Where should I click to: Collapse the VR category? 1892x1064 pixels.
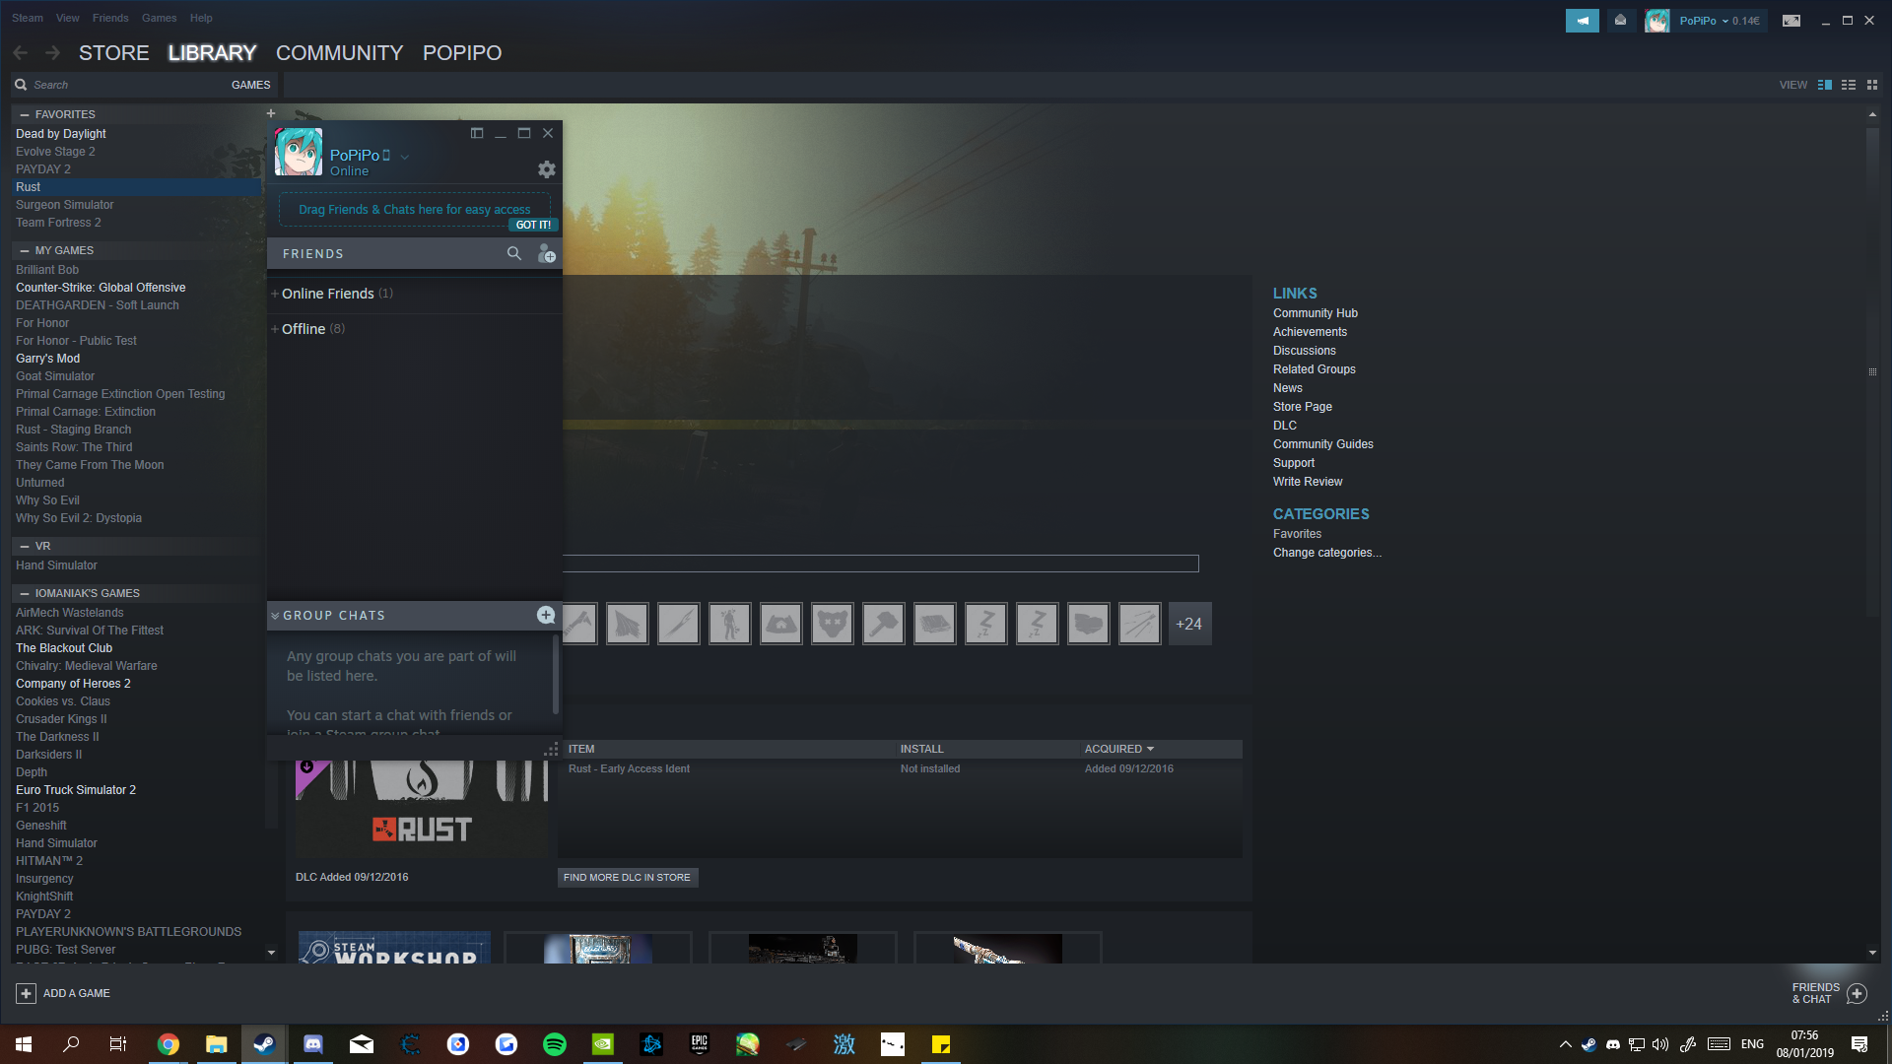pyautogui.click(x=25, y=546)
